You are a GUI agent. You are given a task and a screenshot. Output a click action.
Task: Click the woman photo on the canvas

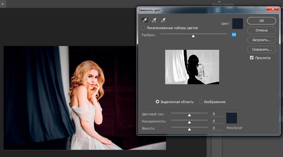(85, 98)
